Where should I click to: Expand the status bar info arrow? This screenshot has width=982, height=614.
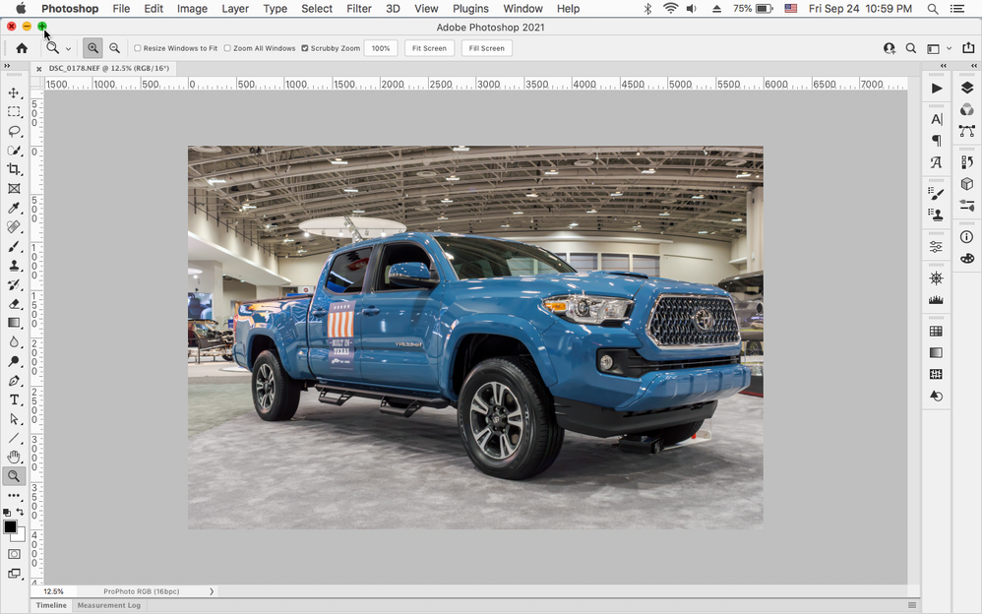click(x=212, y=591)
